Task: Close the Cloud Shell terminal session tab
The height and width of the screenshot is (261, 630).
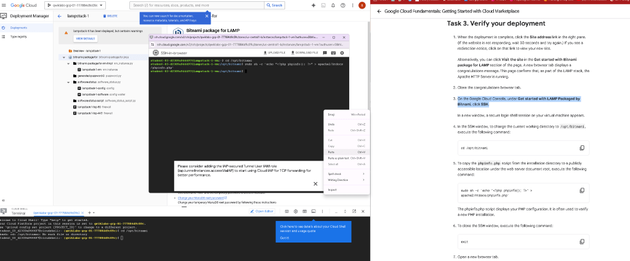Action: tap(83, 212)
